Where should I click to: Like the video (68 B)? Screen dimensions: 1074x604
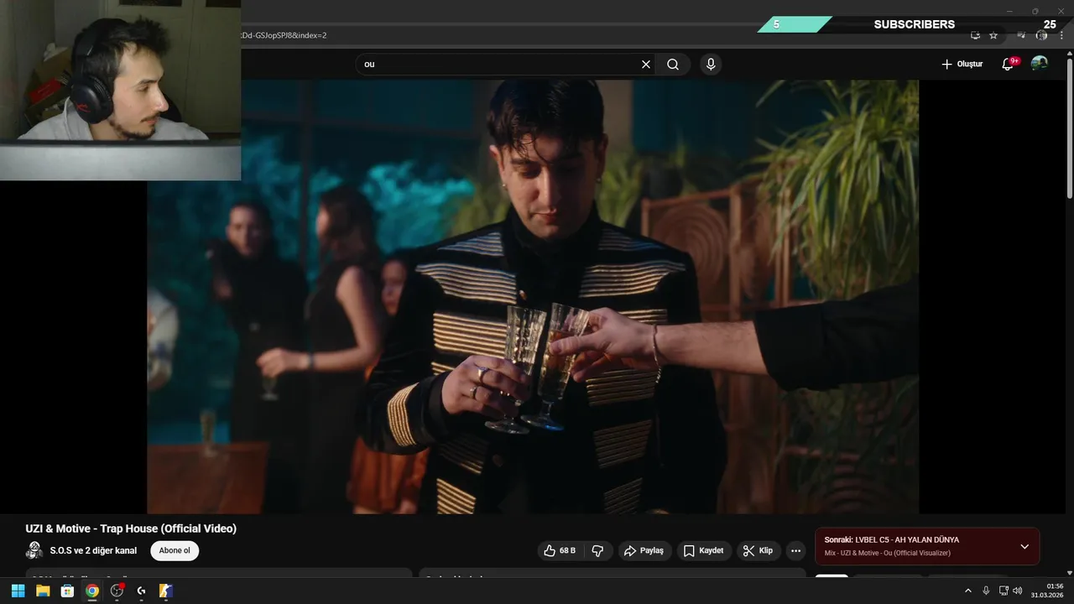tap(560, 550)
